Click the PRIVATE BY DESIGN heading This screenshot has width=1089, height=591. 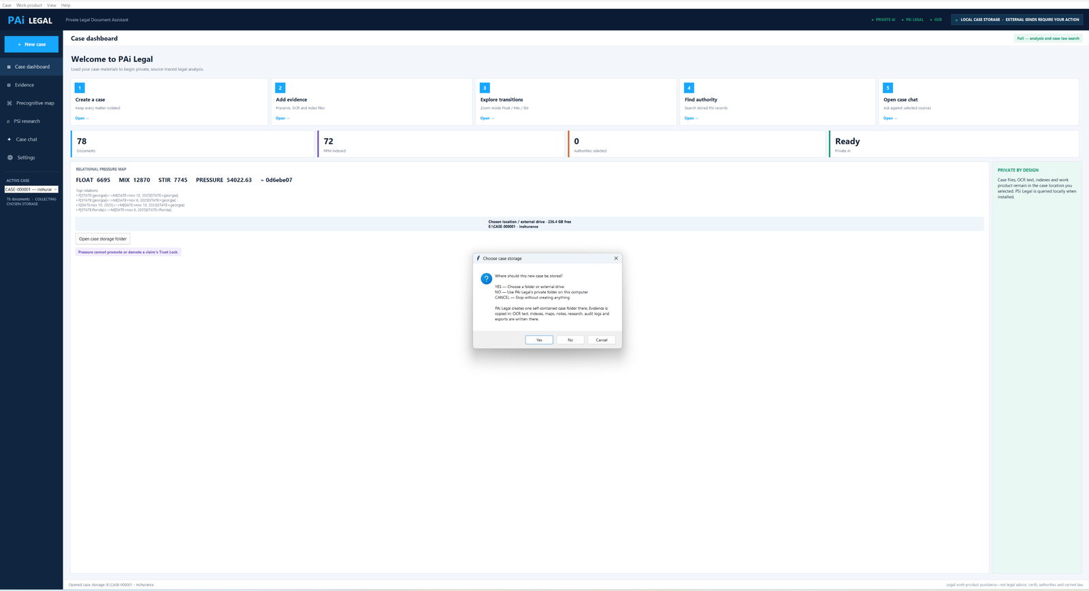1018,170
